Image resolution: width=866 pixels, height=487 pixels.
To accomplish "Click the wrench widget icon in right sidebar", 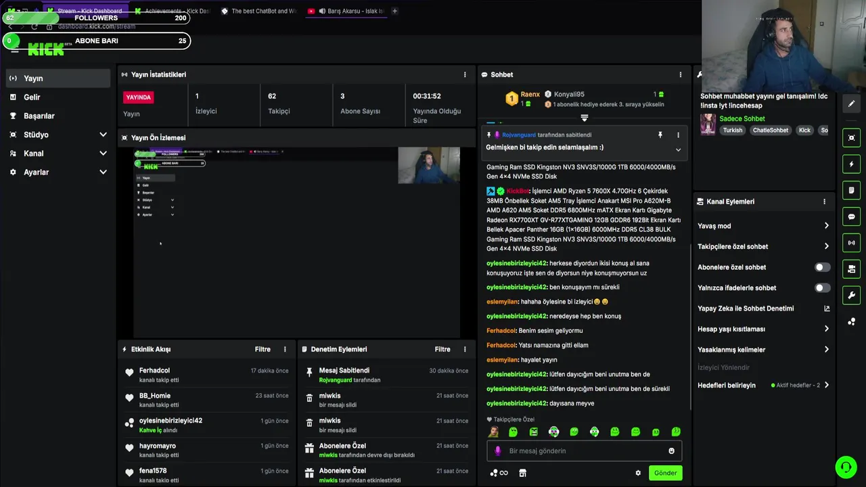I will pyautogui.click(x=851, y=295).
